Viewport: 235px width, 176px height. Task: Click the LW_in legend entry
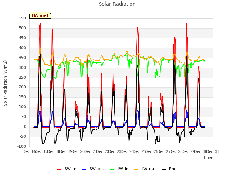[x=119, y=169]
